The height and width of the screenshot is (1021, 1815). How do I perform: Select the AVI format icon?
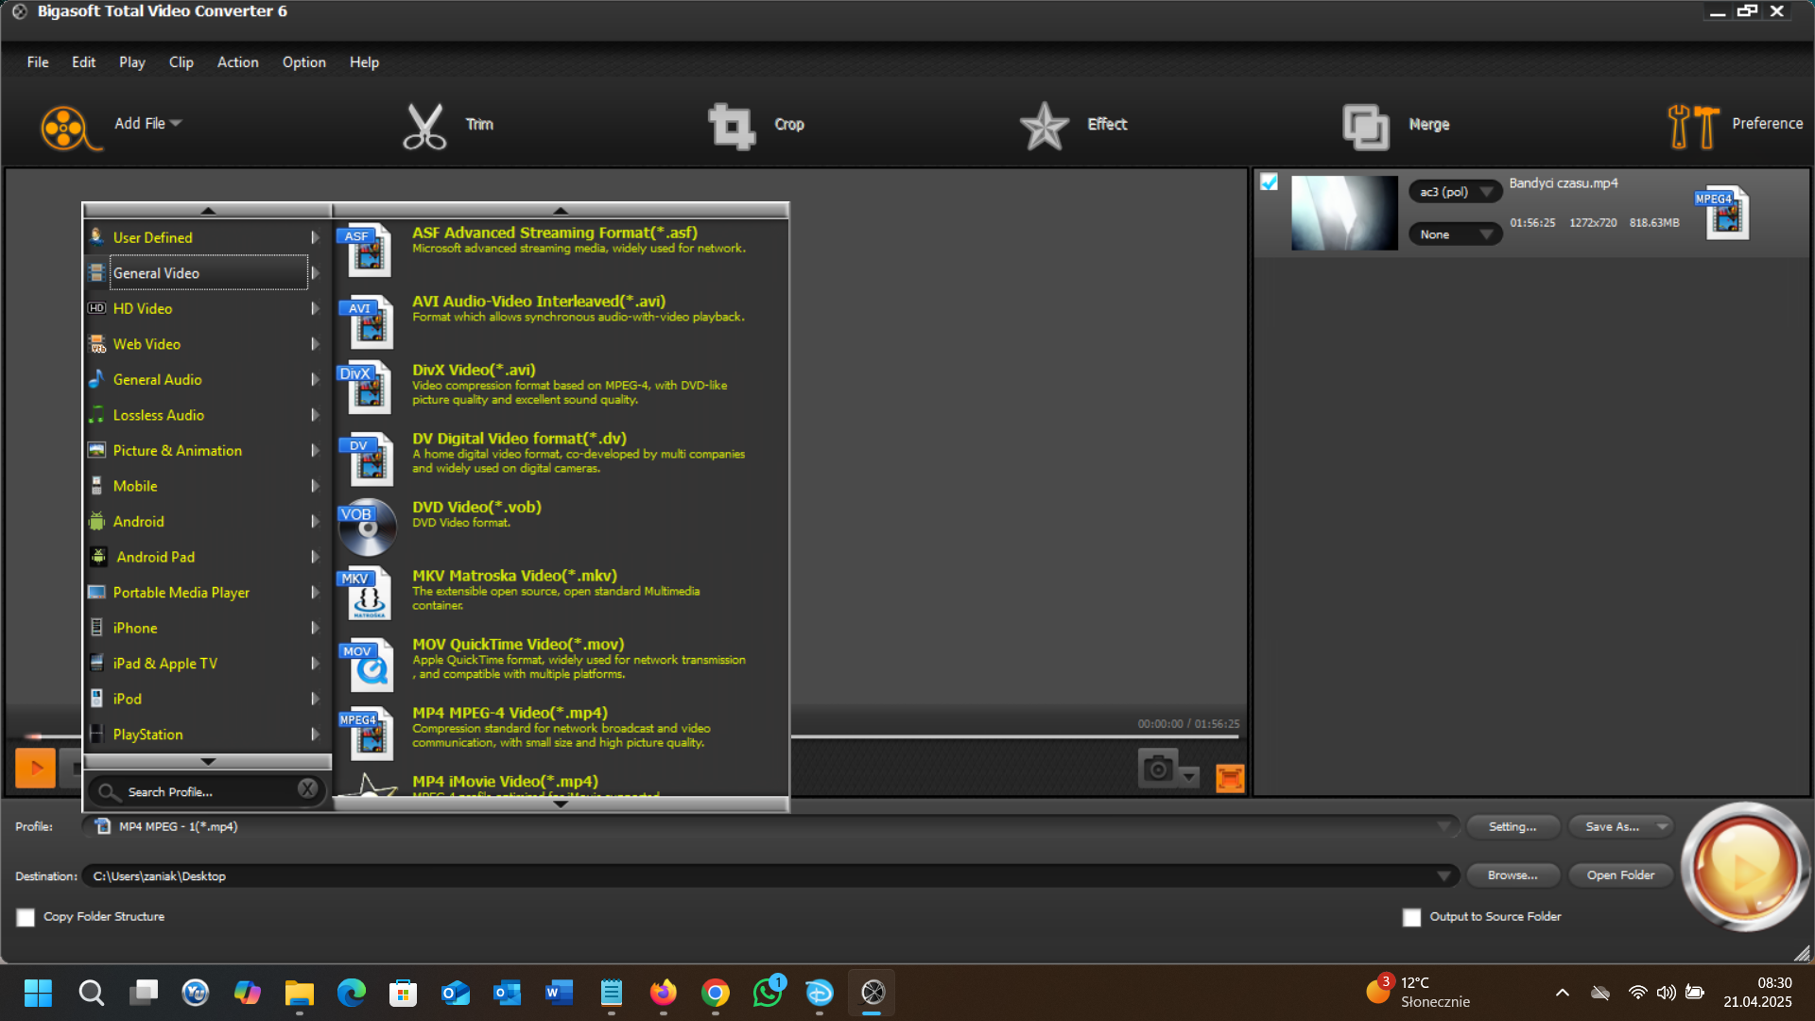[x=366, y=321]
